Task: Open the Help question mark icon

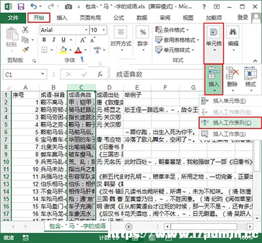Action: [204, 7]
